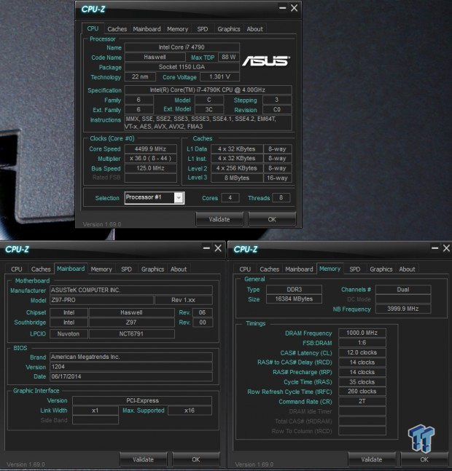Click Validate in Memory CPU-Z window
This screenshot has width=452, height=471.
click(x=372, y=459)
